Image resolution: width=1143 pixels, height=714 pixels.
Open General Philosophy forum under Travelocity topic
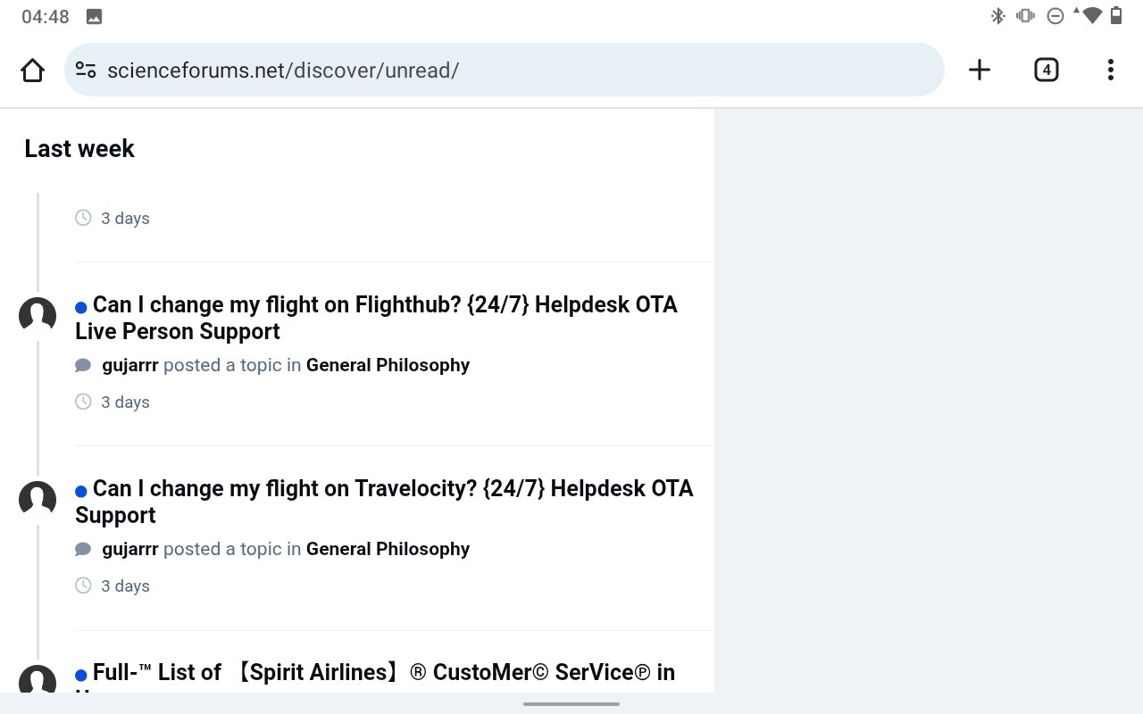pyautogui.click(x=388, y=549)
